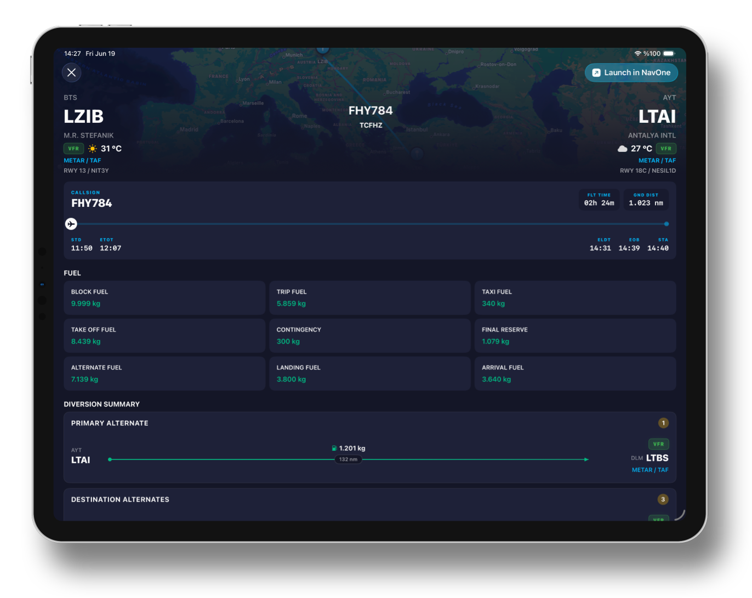Tap the FHY784 flight title on the map

coord(371,110)
